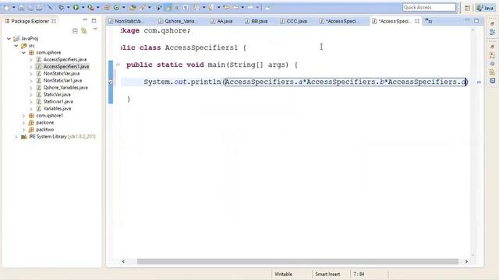Image resolution: width=499 pixels, height=280 pixels.
Task: Toggle Block Selection mode
Action: click(x=177, y=7)
